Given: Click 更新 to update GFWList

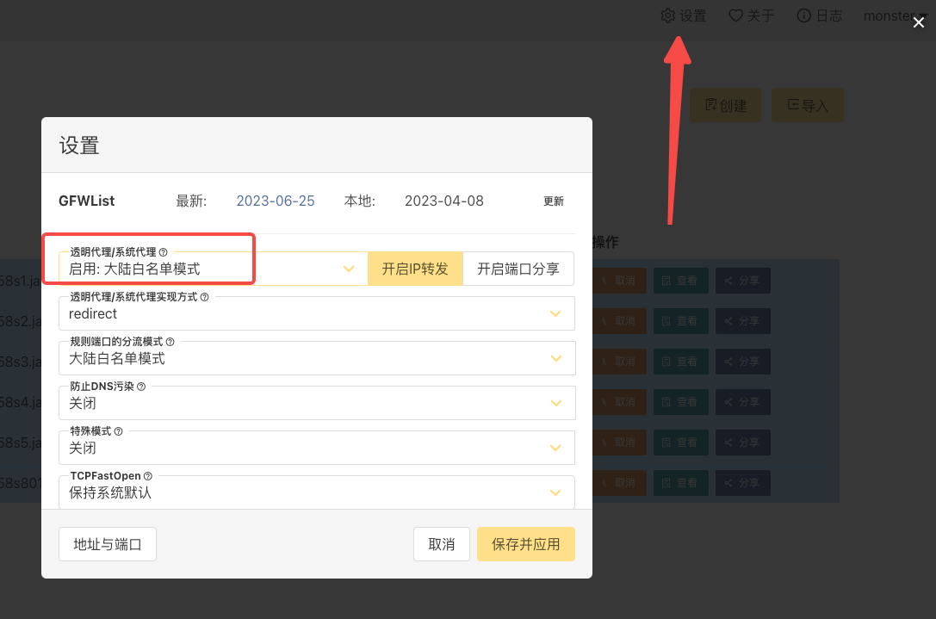Looking at the screenshot, I should click(x=554, y=201).
